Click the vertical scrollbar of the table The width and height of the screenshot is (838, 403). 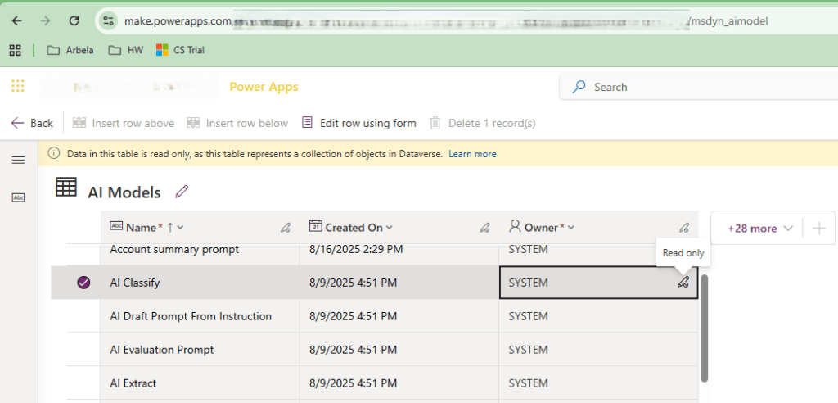(x=704, y=328)
